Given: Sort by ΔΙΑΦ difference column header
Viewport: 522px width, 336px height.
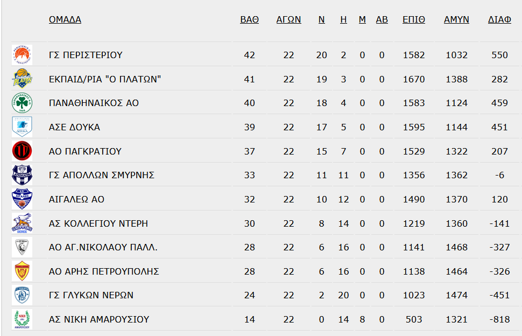Looking at the screenshot, I should [x=500, y=19].
